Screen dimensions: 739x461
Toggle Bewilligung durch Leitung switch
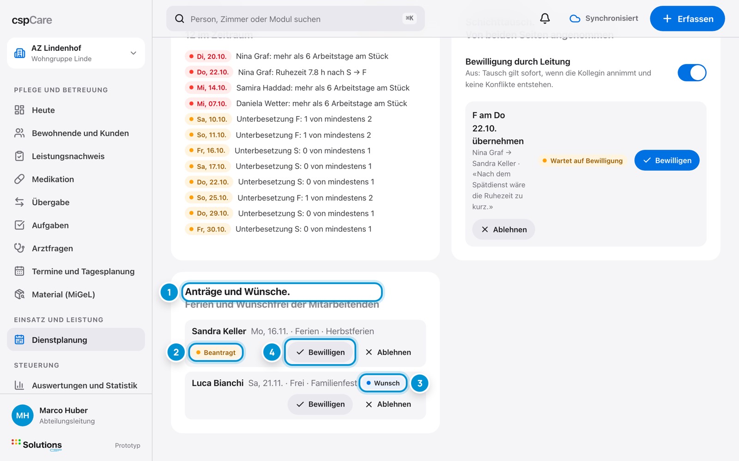(x=691, y=73)
